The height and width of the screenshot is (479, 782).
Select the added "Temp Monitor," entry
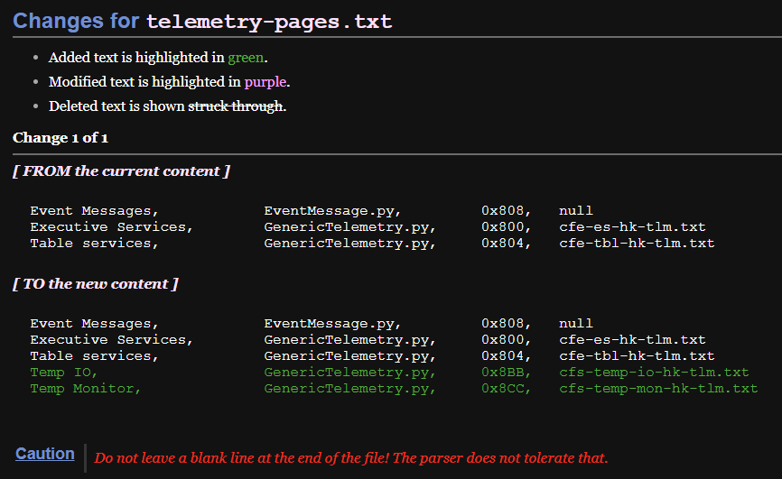(86, 389)
